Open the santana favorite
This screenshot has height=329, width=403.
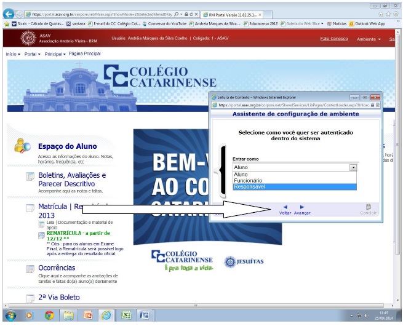tap(76, 23)
